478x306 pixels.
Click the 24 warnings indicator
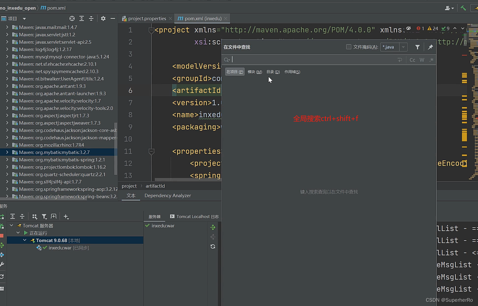click(x=433, y=28)
